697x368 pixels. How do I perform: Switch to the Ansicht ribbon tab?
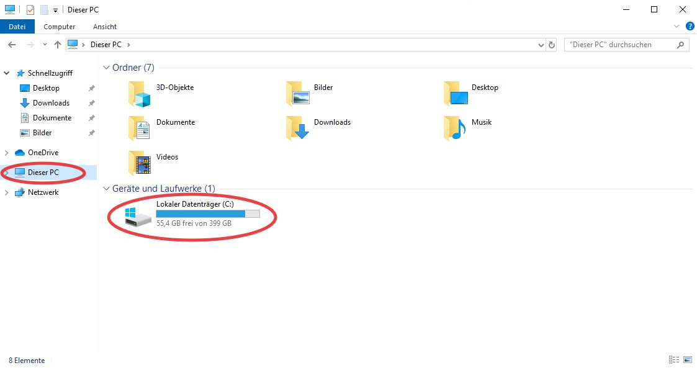(105, 27)
